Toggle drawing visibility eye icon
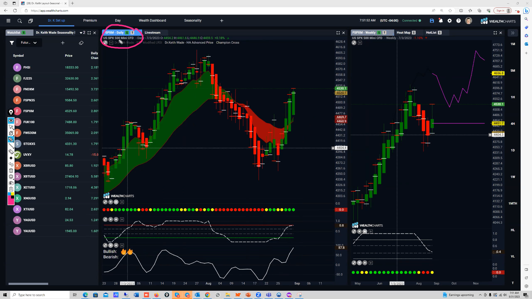 click(x=11, y=120)
